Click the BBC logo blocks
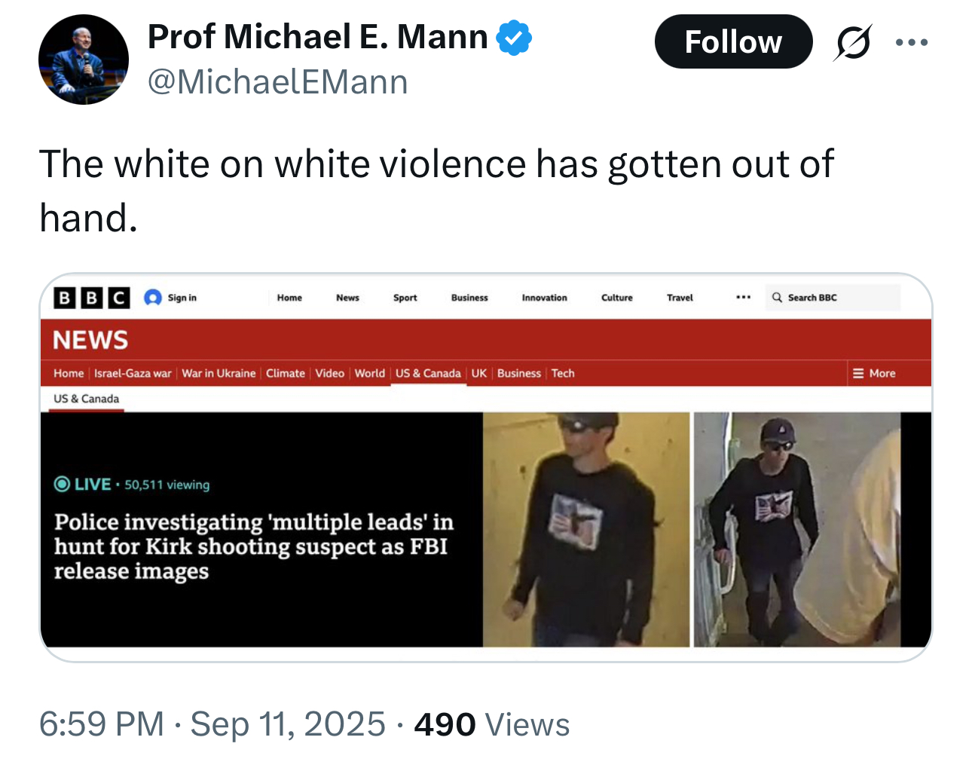Screen dimensions: 972x771 coord(92,298)
